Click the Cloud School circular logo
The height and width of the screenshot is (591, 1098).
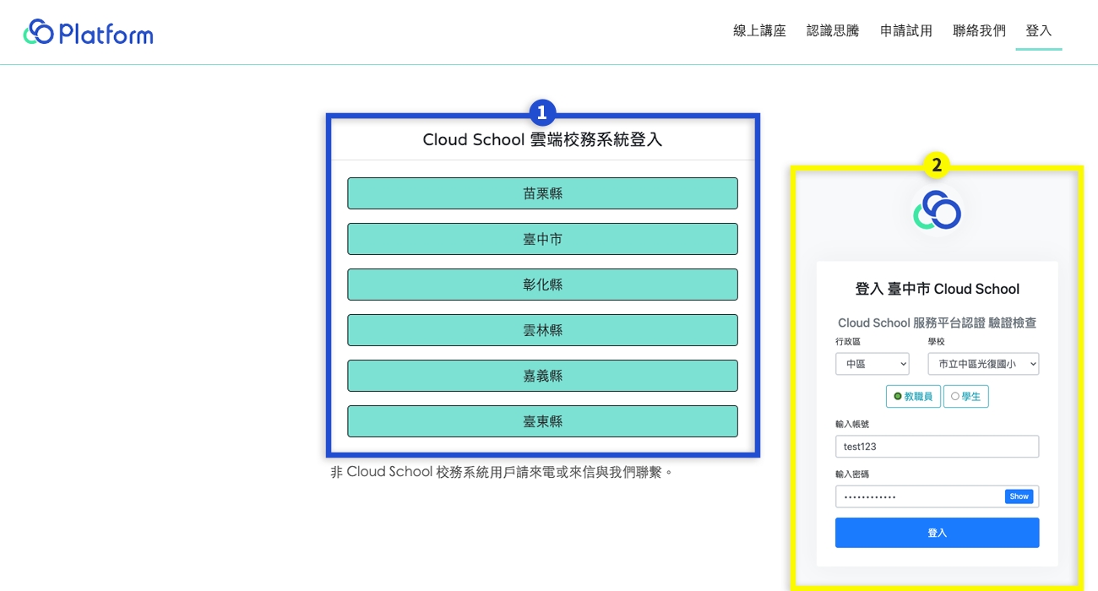coord(937,210)
